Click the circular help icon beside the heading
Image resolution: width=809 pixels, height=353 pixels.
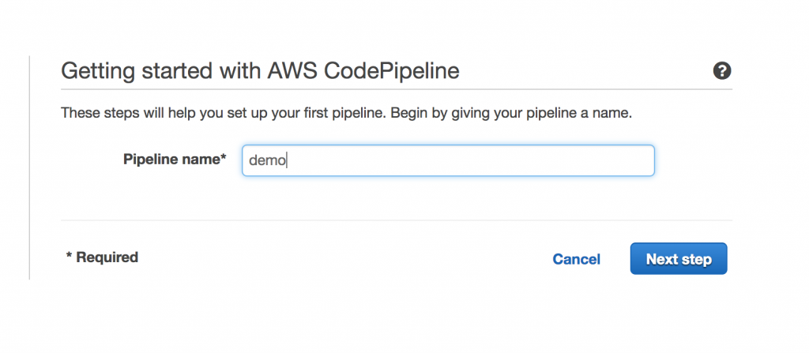721,71
